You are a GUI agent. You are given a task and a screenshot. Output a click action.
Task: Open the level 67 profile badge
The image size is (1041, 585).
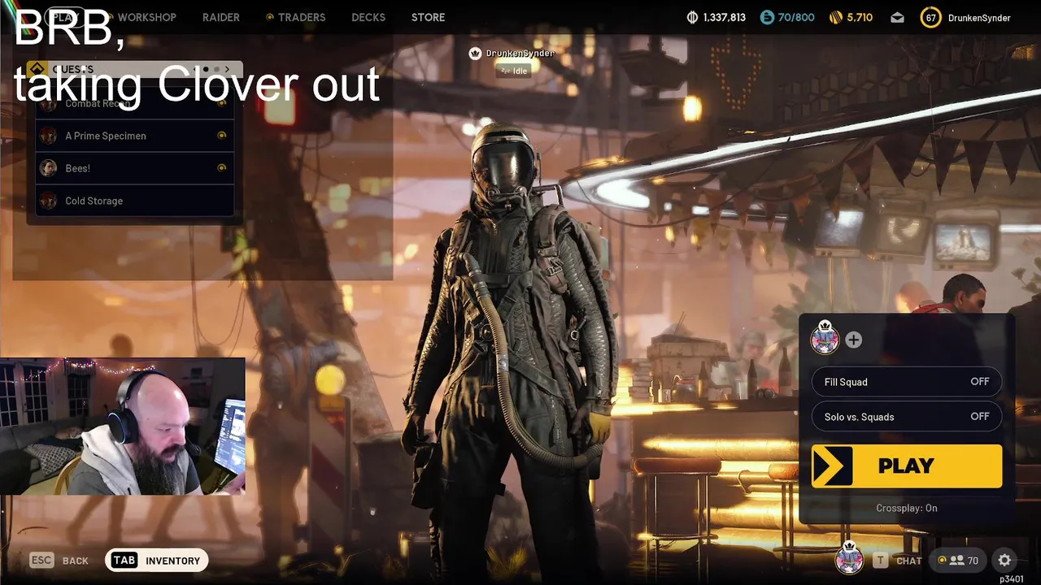(x=931, y=17)
